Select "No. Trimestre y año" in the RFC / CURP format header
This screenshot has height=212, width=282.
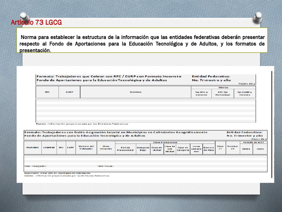point(211,80)
